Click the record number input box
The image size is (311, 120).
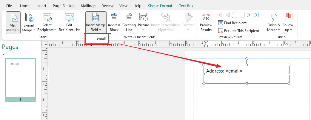pos(238,15)
